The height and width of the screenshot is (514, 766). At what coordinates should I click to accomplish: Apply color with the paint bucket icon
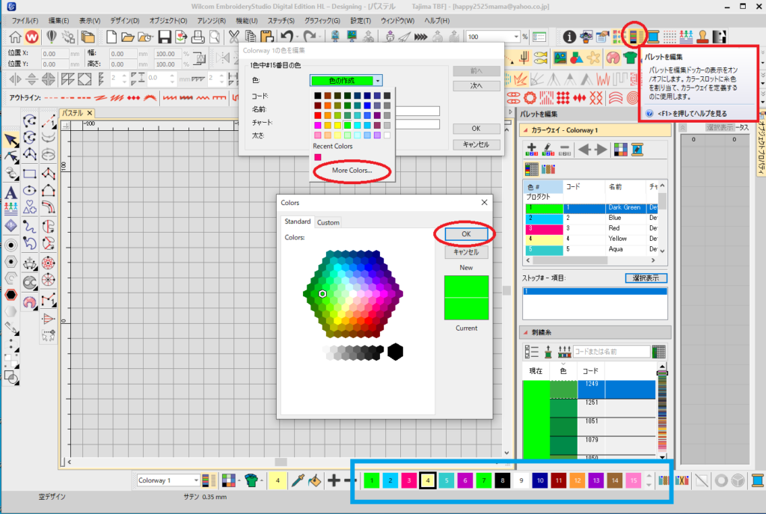point(315,481)
